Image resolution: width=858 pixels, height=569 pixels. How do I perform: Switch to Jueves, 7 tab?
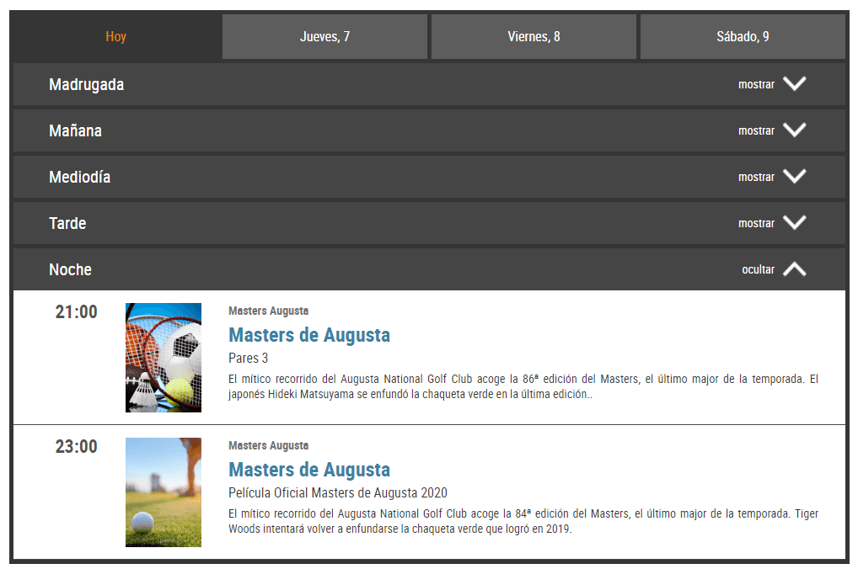(x=324, y=37)
